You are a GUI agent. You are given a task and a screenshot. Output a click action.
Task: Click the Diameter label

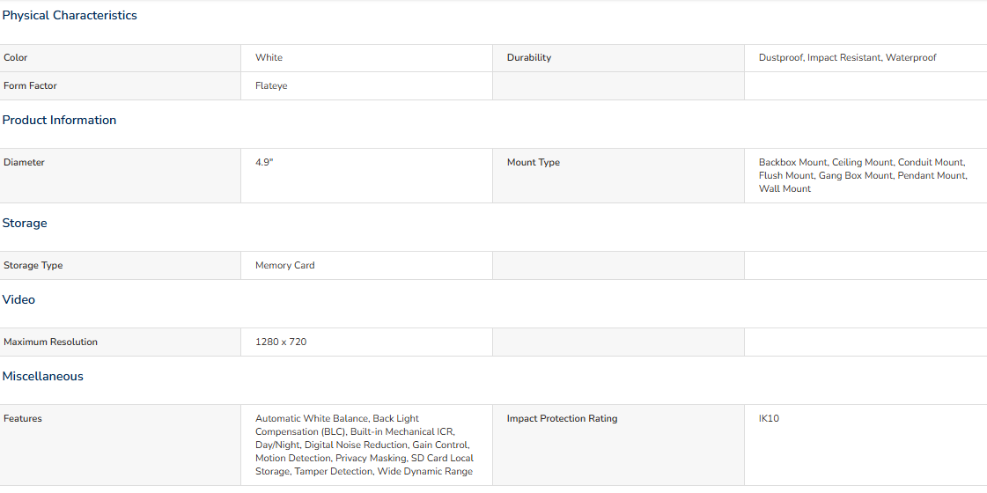tap(24, 162)
